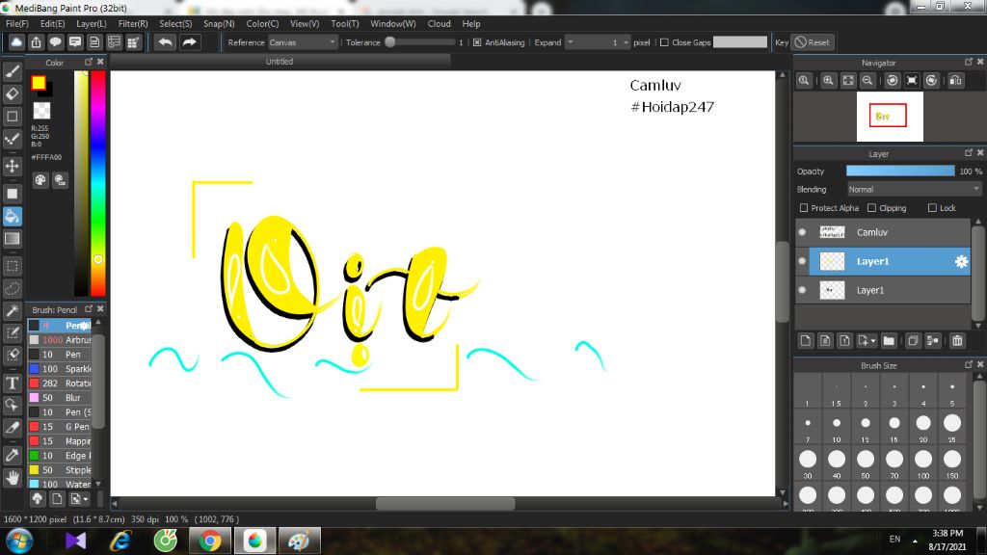Toggle visibility of selected Layer1
Image resolution: width=987 pixels, height=555 pixels.
(802, 261)
